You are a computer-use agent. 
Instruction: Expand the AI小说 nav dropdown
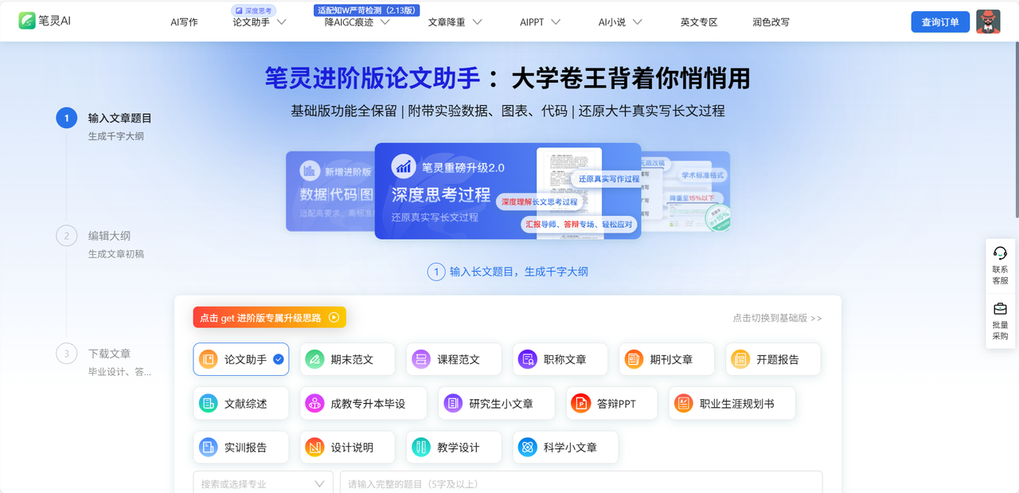click(x=637, y=22)
